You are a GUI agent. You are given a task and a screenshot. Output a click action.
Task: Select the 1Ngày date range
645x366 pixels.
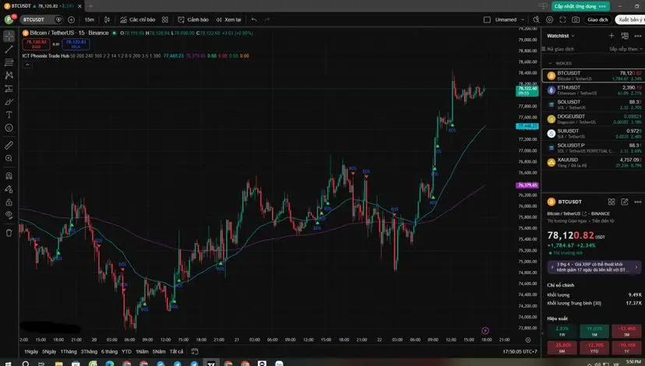point(31,352)
